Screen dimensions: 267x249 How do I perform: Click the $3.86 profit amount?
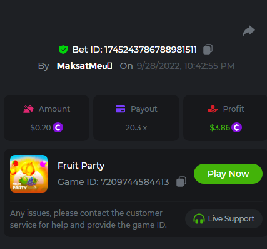tap(219, 127)
